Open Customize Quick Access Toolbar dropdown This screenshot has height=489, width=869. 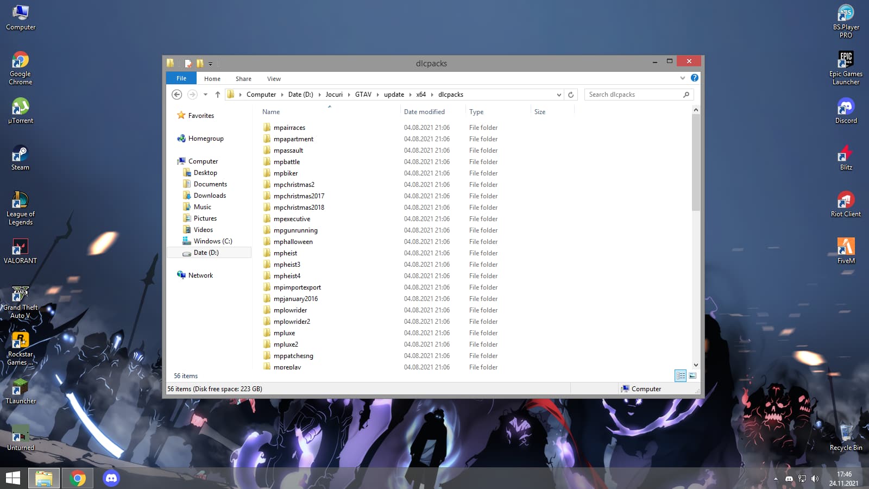click(x=210, y=64)
